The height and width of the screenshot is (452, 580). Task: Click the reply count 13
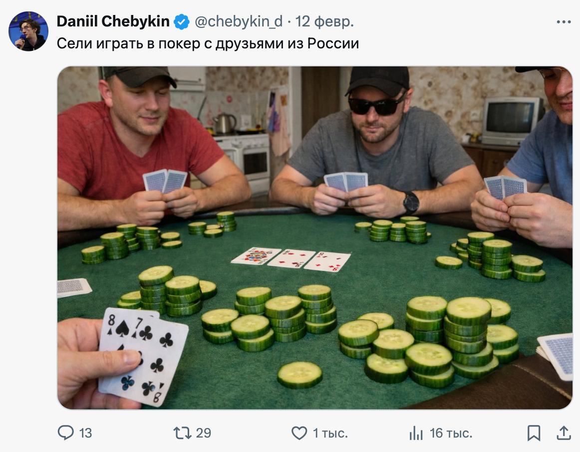tap(86, 433)
